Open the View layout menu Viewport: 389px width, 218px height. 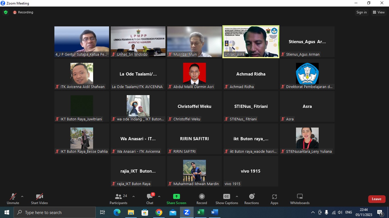[378, 12]
